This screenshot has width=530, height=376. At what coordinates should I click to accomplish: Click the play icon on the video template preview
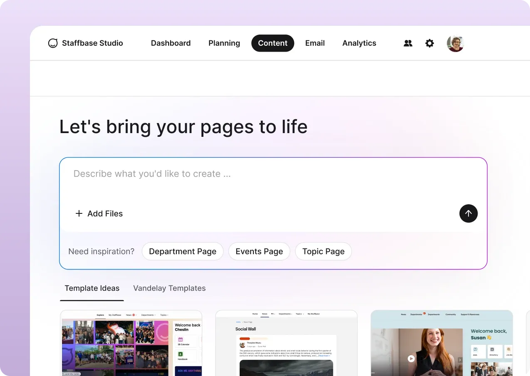[x=411, y=358]
